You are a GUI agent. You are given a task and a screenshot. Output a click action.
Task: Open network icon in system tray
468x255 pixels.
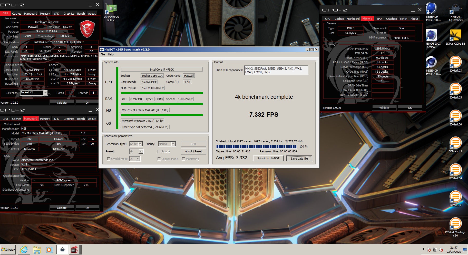435,250
